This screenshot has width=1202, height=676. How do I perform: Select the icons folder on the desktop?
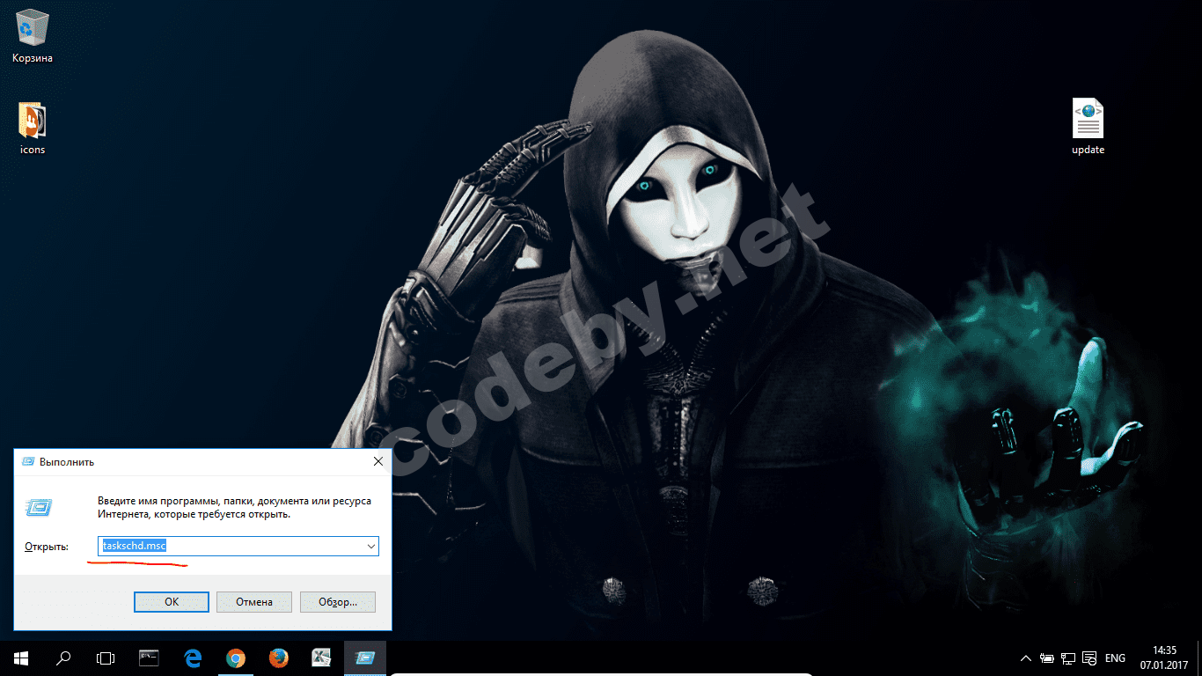click(33, 126)
